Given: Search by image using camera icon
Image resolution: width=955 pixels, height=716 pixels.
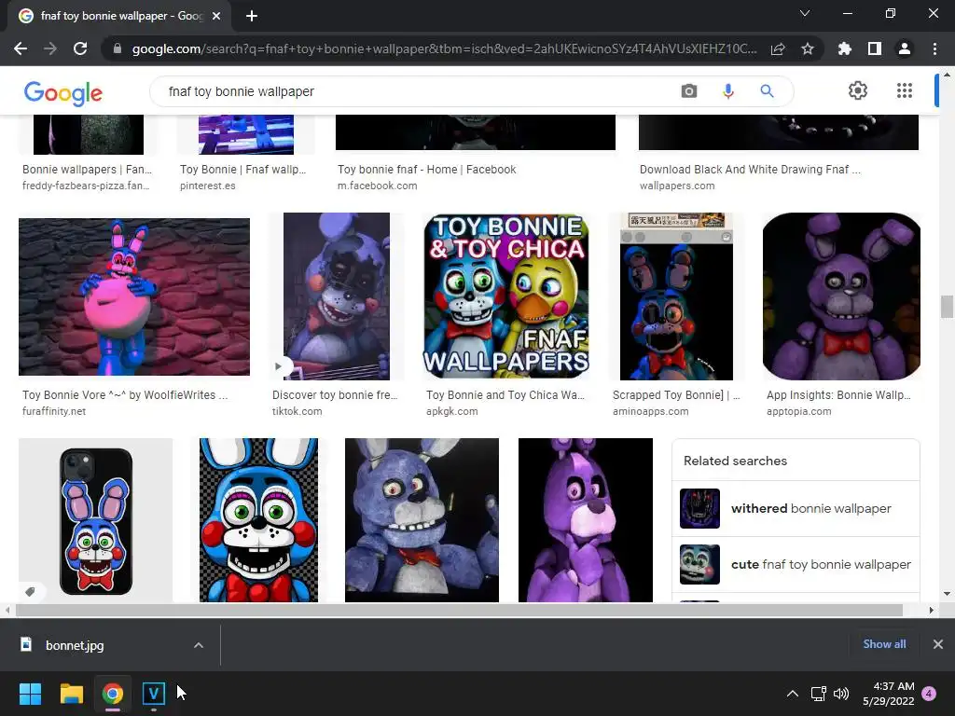Looking at the screenshot, I should click(x=689, y=91).
